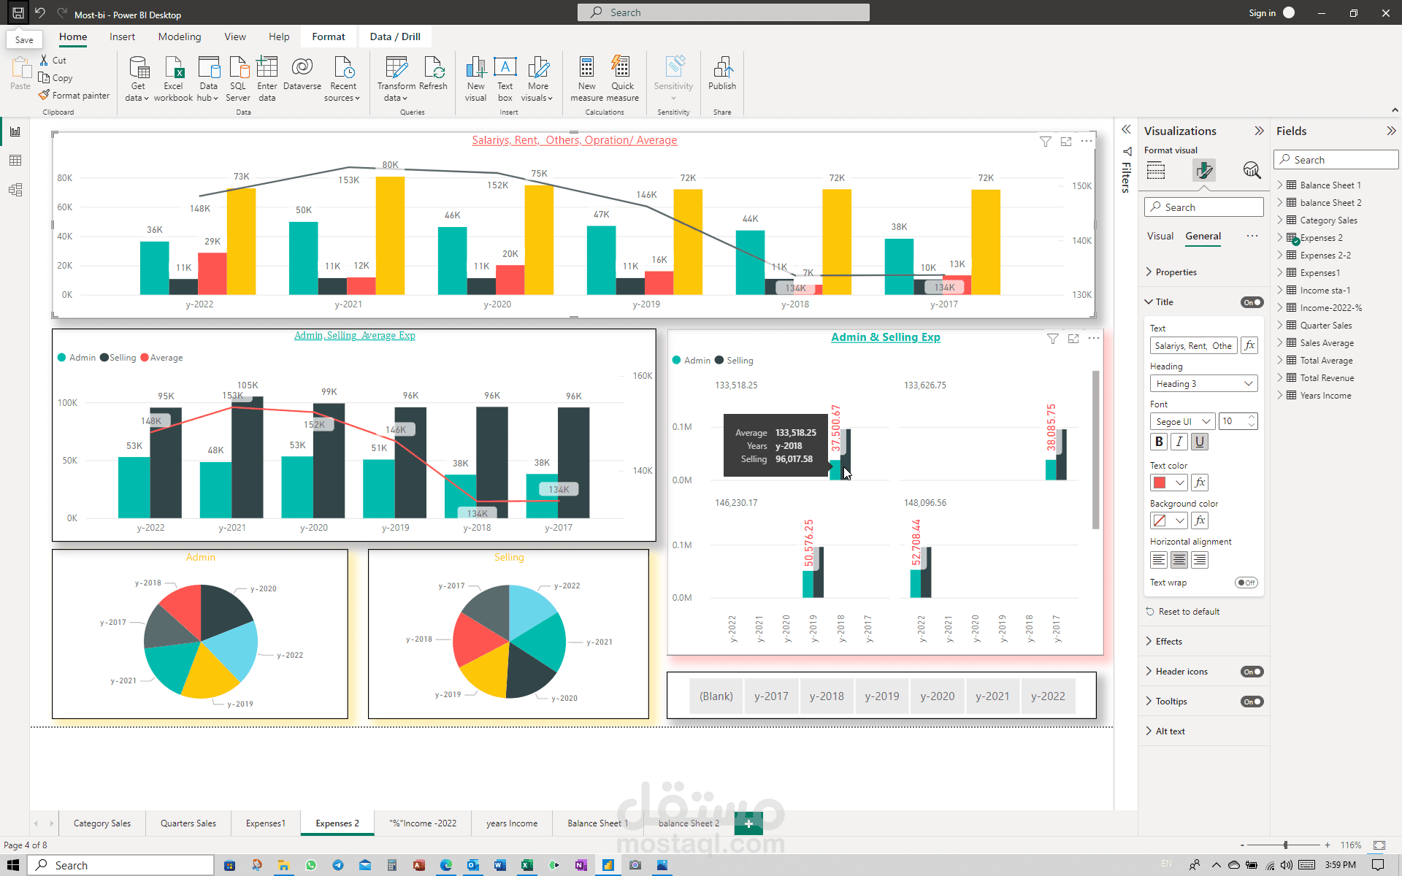This screenshot has width=1402, height=876.
Task: Insert a Text box from the ribbon
Action: 505,68
